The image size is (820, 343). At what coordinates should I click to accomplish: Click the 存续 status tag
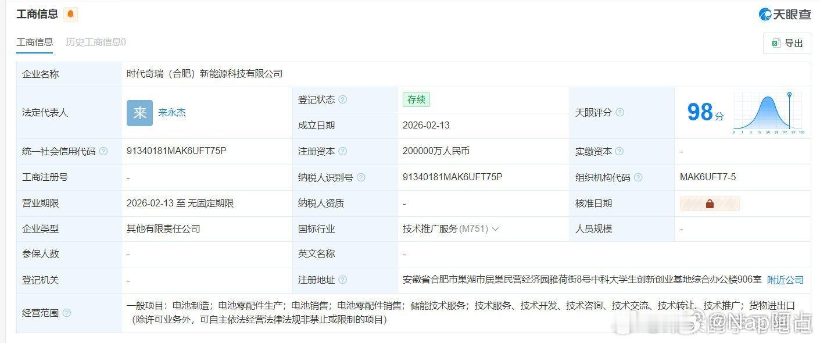coord(416,99)
